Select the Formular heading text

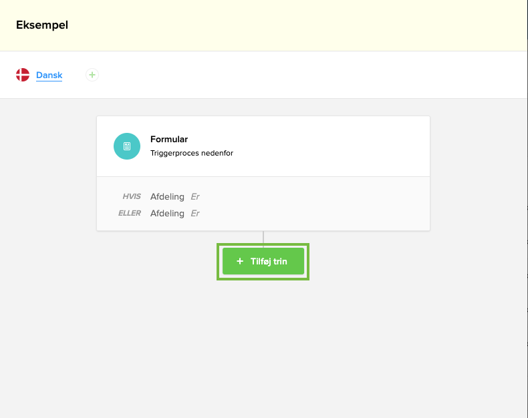[169, 140]
